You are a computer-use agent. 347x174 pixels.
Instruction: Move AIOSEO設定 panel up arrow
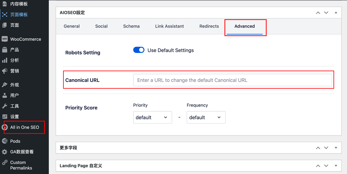click(318, 13)
